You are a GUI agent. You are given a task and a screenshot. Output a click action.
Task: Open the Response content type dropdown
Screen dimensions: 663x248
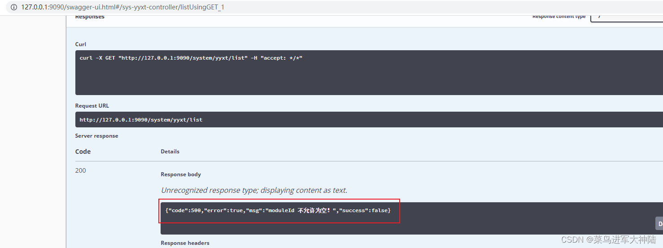[627, 17]
